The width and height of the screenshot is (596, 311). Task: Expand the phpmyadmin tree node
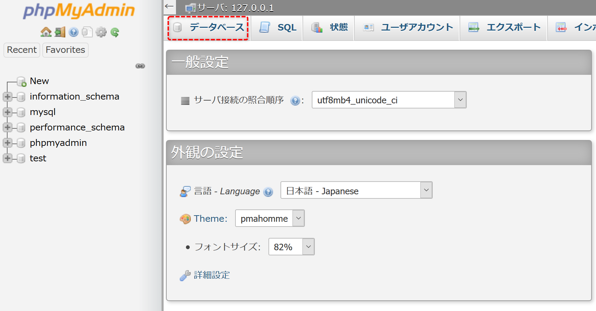(7, 143)
